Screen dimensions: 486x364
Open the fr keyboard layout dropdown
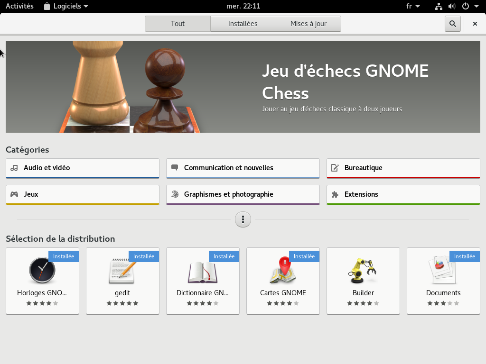[413, 6]
